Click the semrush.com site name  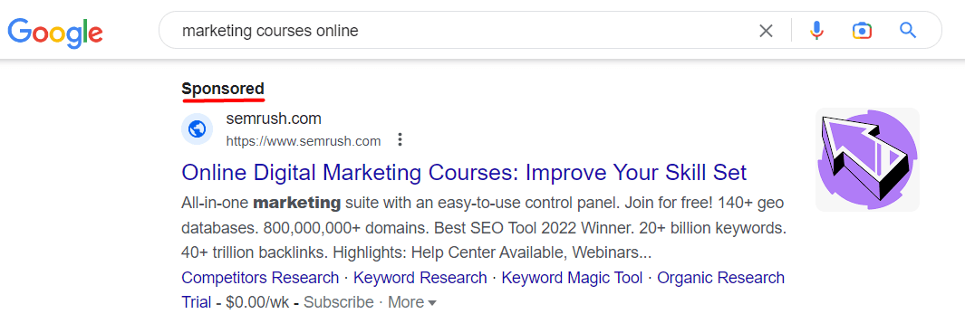click(x=274, y=119)
